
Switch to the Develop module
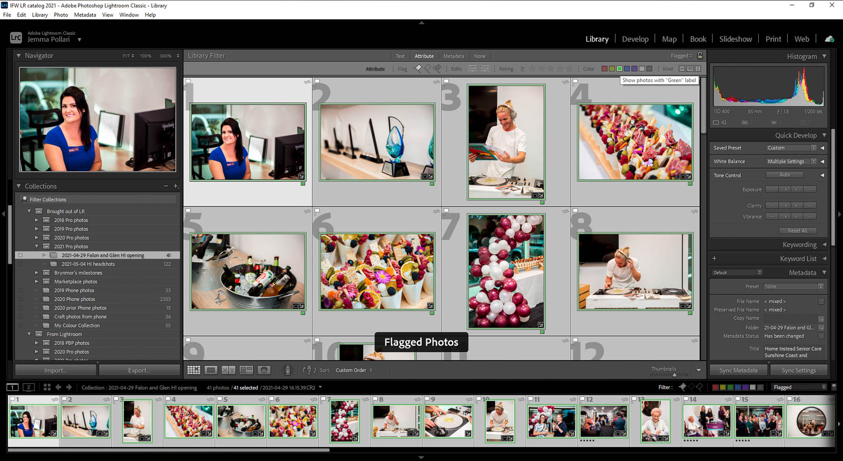coord(635,39)
